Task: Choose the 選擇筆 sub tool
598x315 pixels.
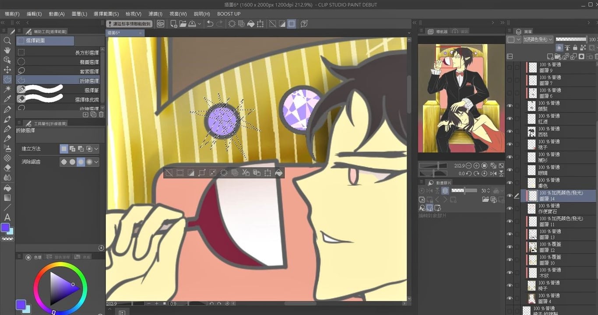Action: tap(58, 90)
